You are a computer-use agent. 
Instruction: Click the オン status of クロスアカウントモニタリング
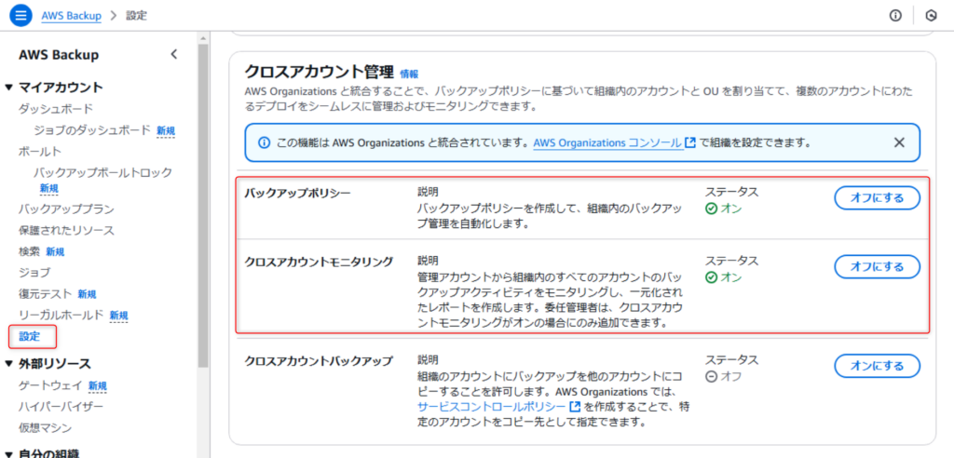tap(723, 277)
